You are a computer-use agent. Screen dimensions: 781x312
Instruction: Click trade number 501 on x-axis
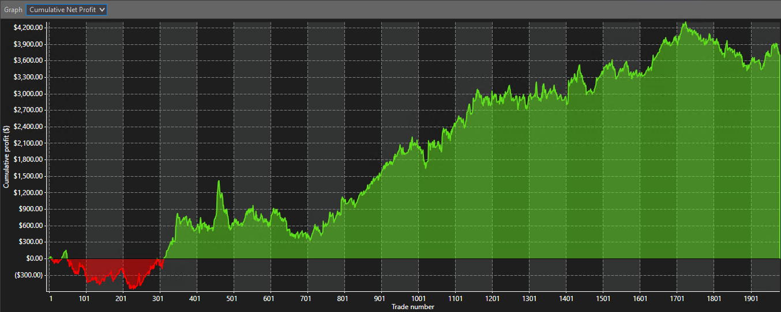(234, 299)
